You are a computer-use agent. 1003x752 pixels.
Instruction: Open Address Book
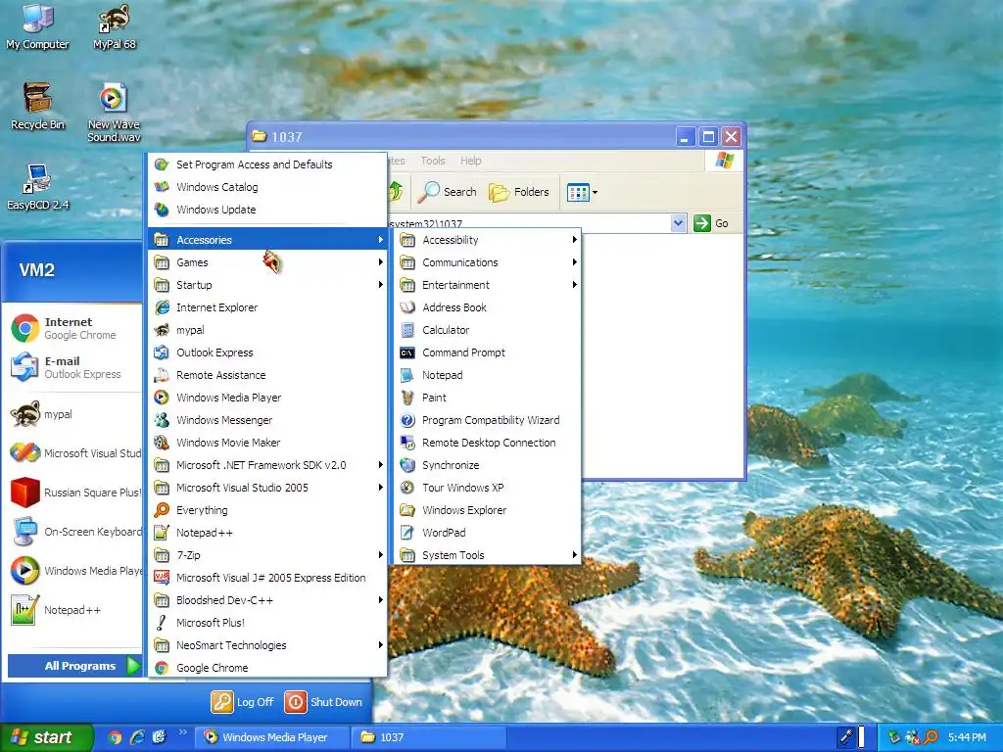[488, 307]
